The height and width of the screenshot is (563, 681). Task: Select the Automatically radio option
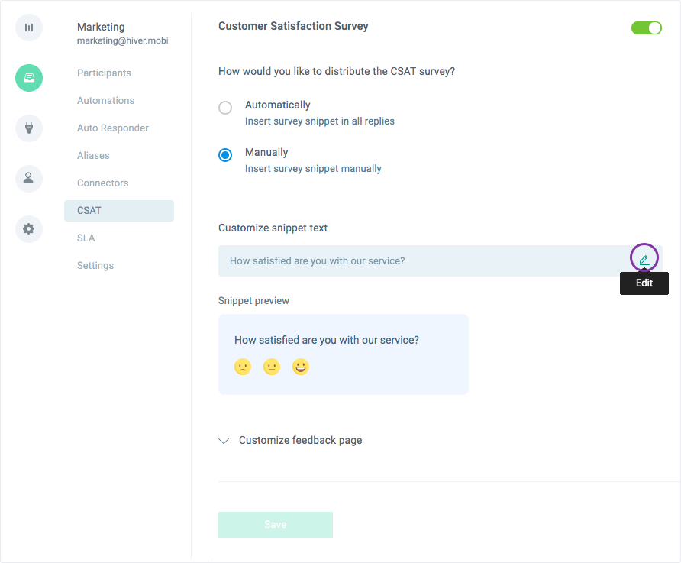pos(225,107)
